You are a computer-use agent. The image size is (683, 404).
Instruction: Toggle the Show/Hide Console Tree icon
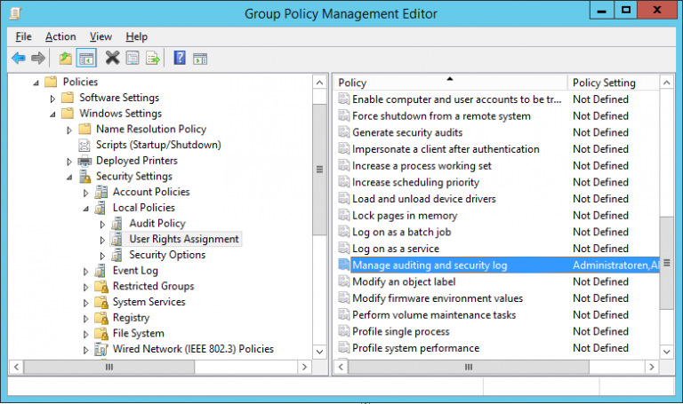(86, 59)
